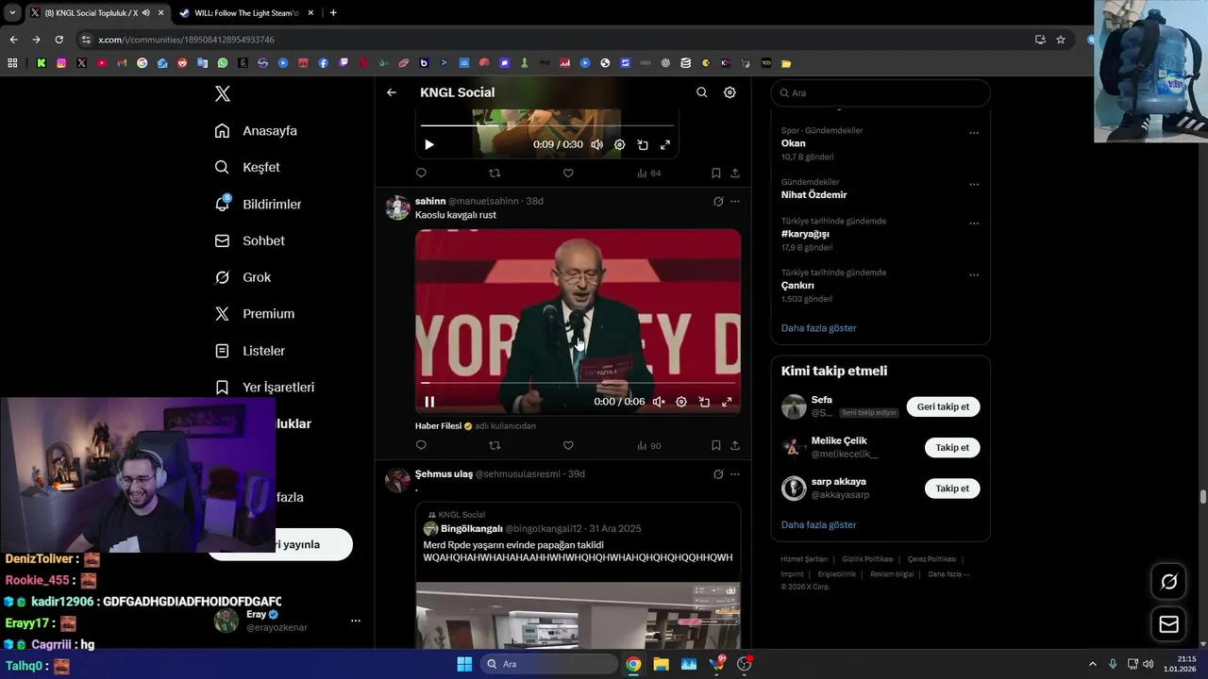Mute the top video volume icon
The height and width of the screenshot is (679, 1208).
pos(596,144)
